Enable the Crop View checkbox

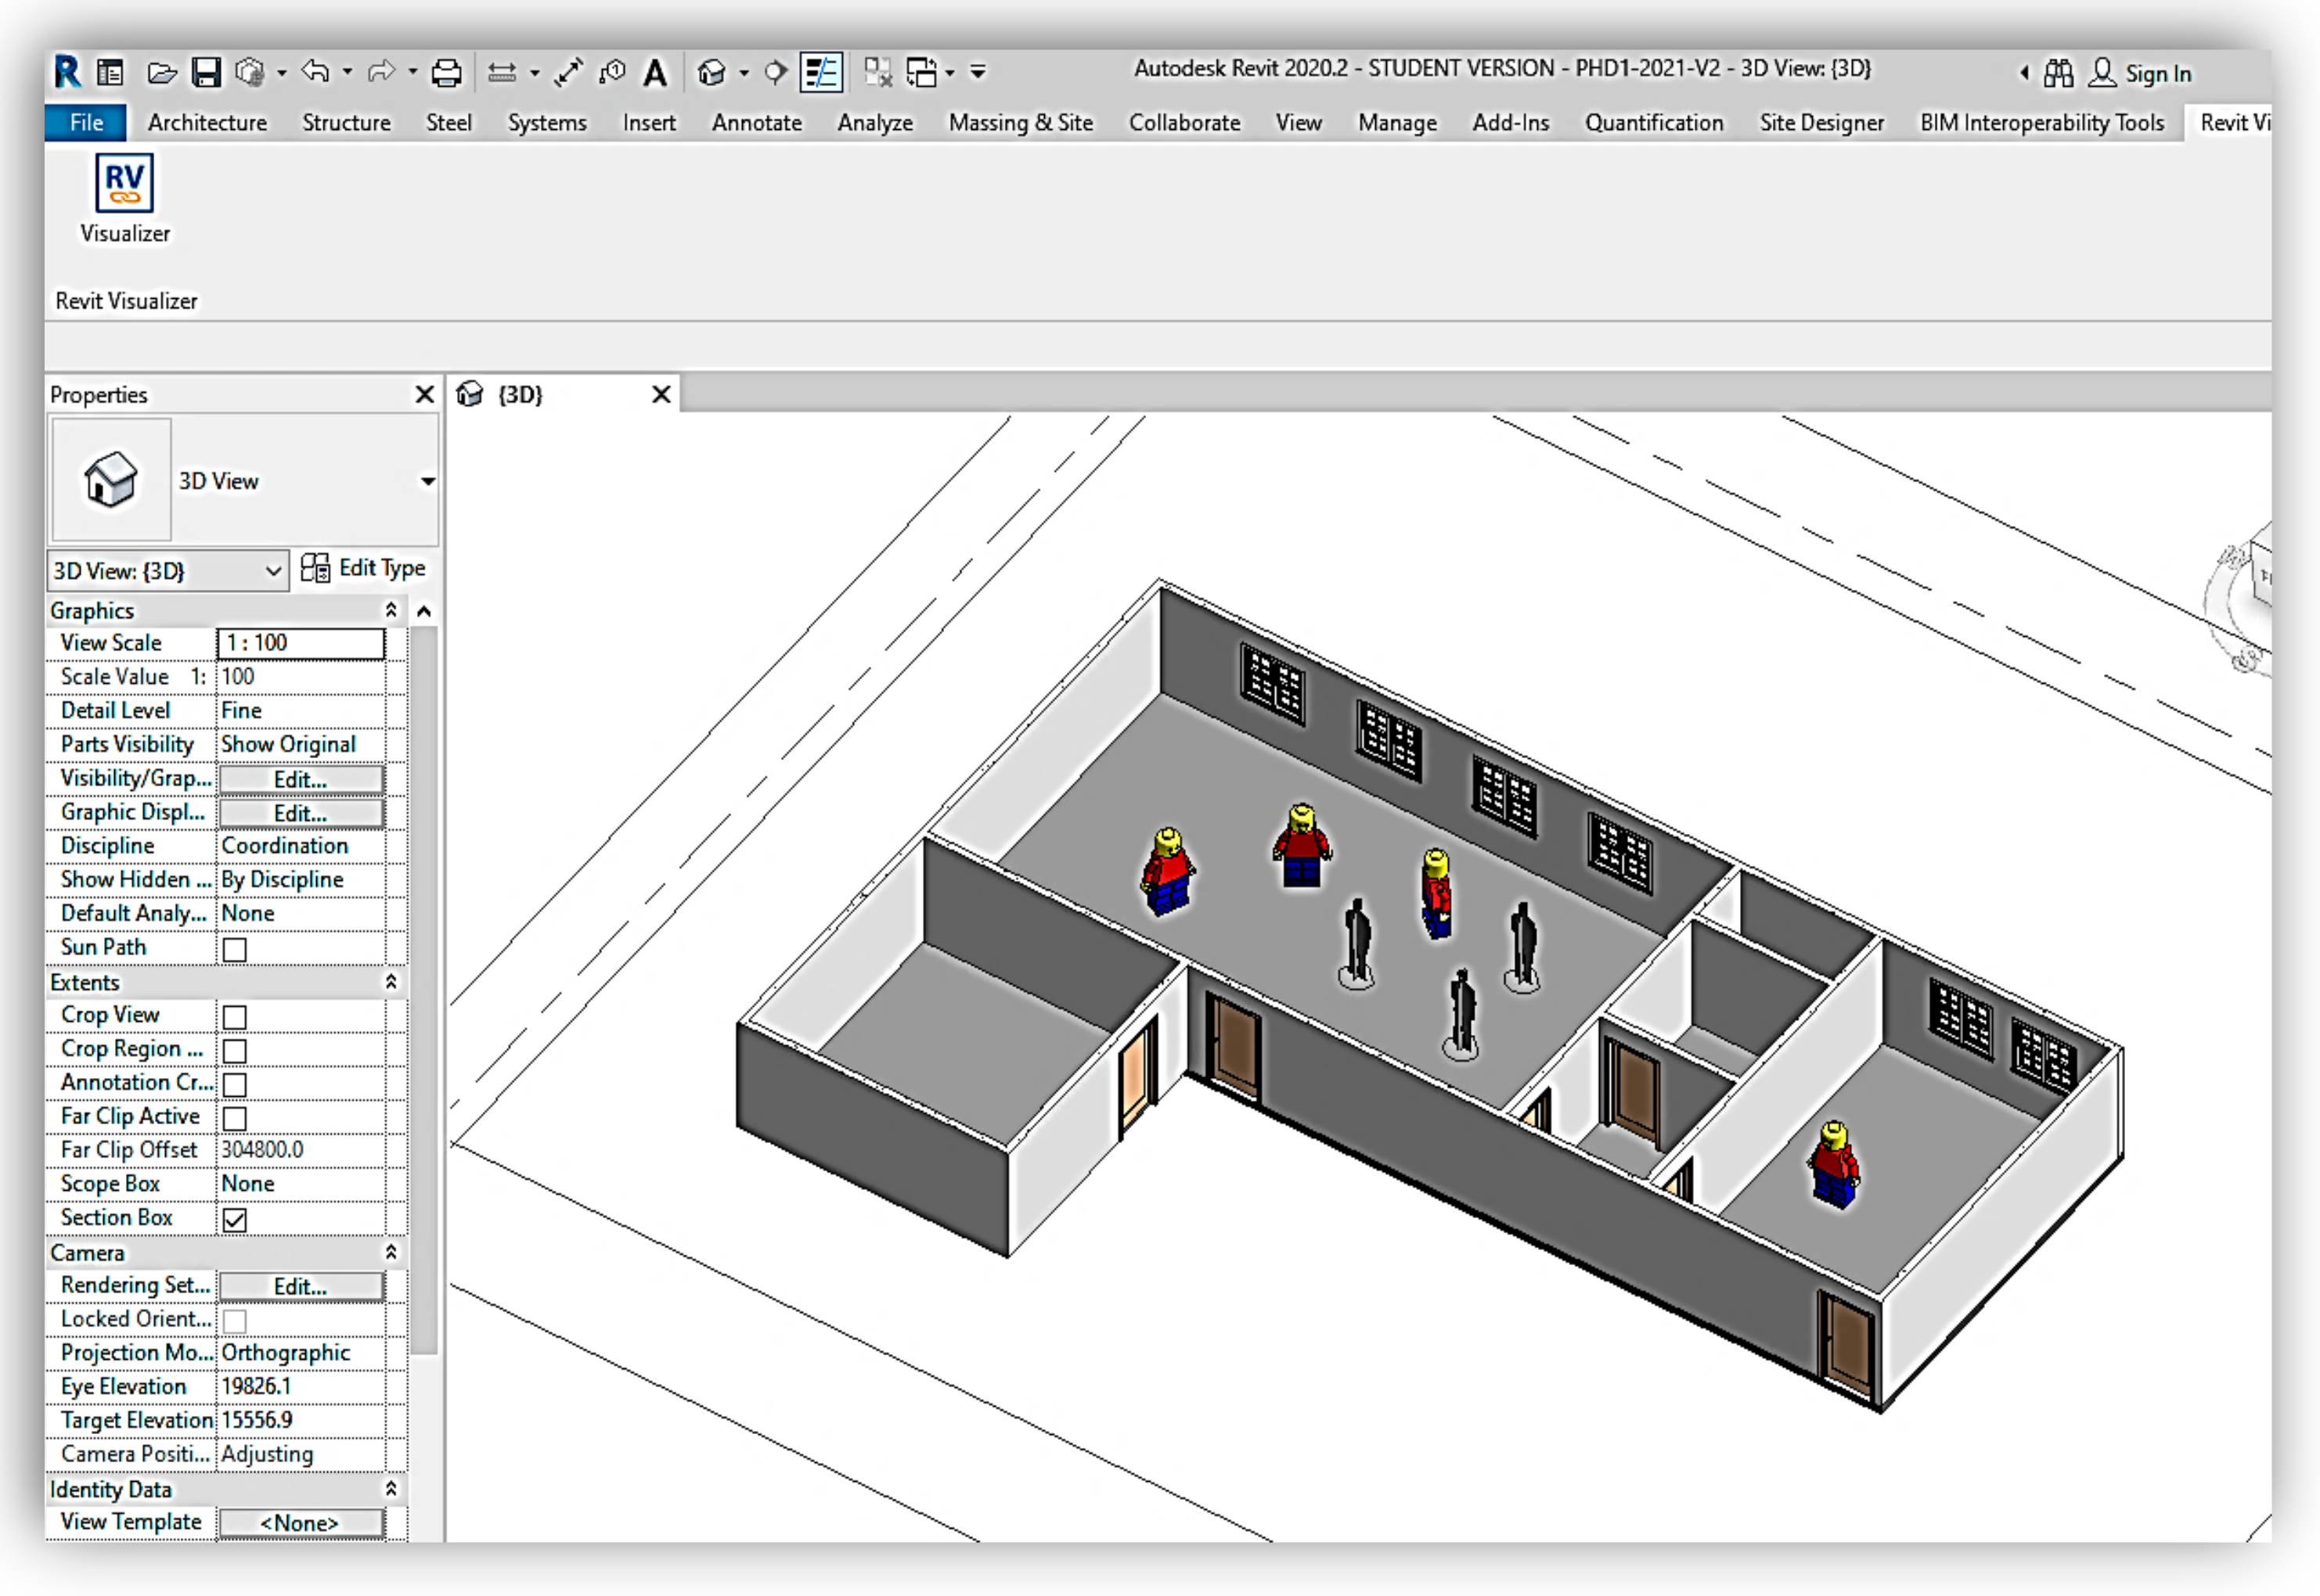235,1016
